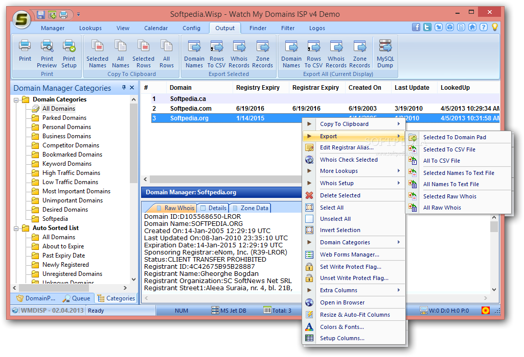Switch to the Details tab

[213, 208]
